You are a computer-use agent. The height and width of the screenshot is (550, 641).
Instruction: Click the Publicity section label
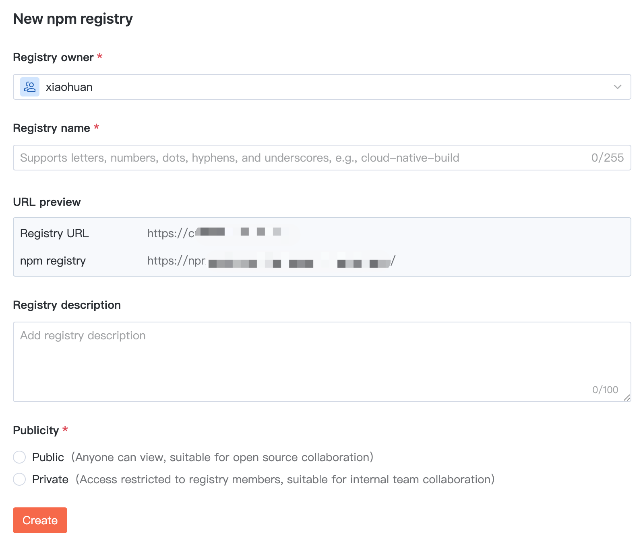pyautogui.click(x=36, y=430)
